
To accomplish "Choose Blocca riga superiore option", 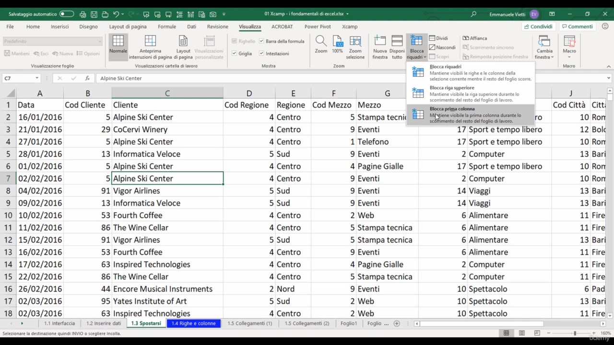I will (470, 93).
